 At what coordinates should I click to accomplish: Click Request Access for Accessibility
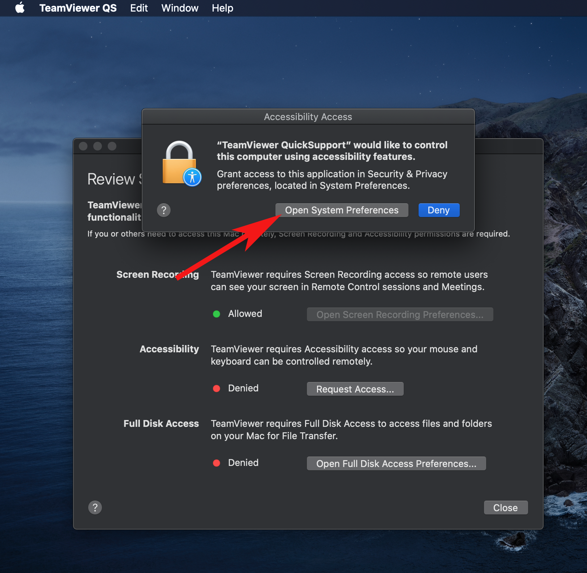click(x=355, y=389)
